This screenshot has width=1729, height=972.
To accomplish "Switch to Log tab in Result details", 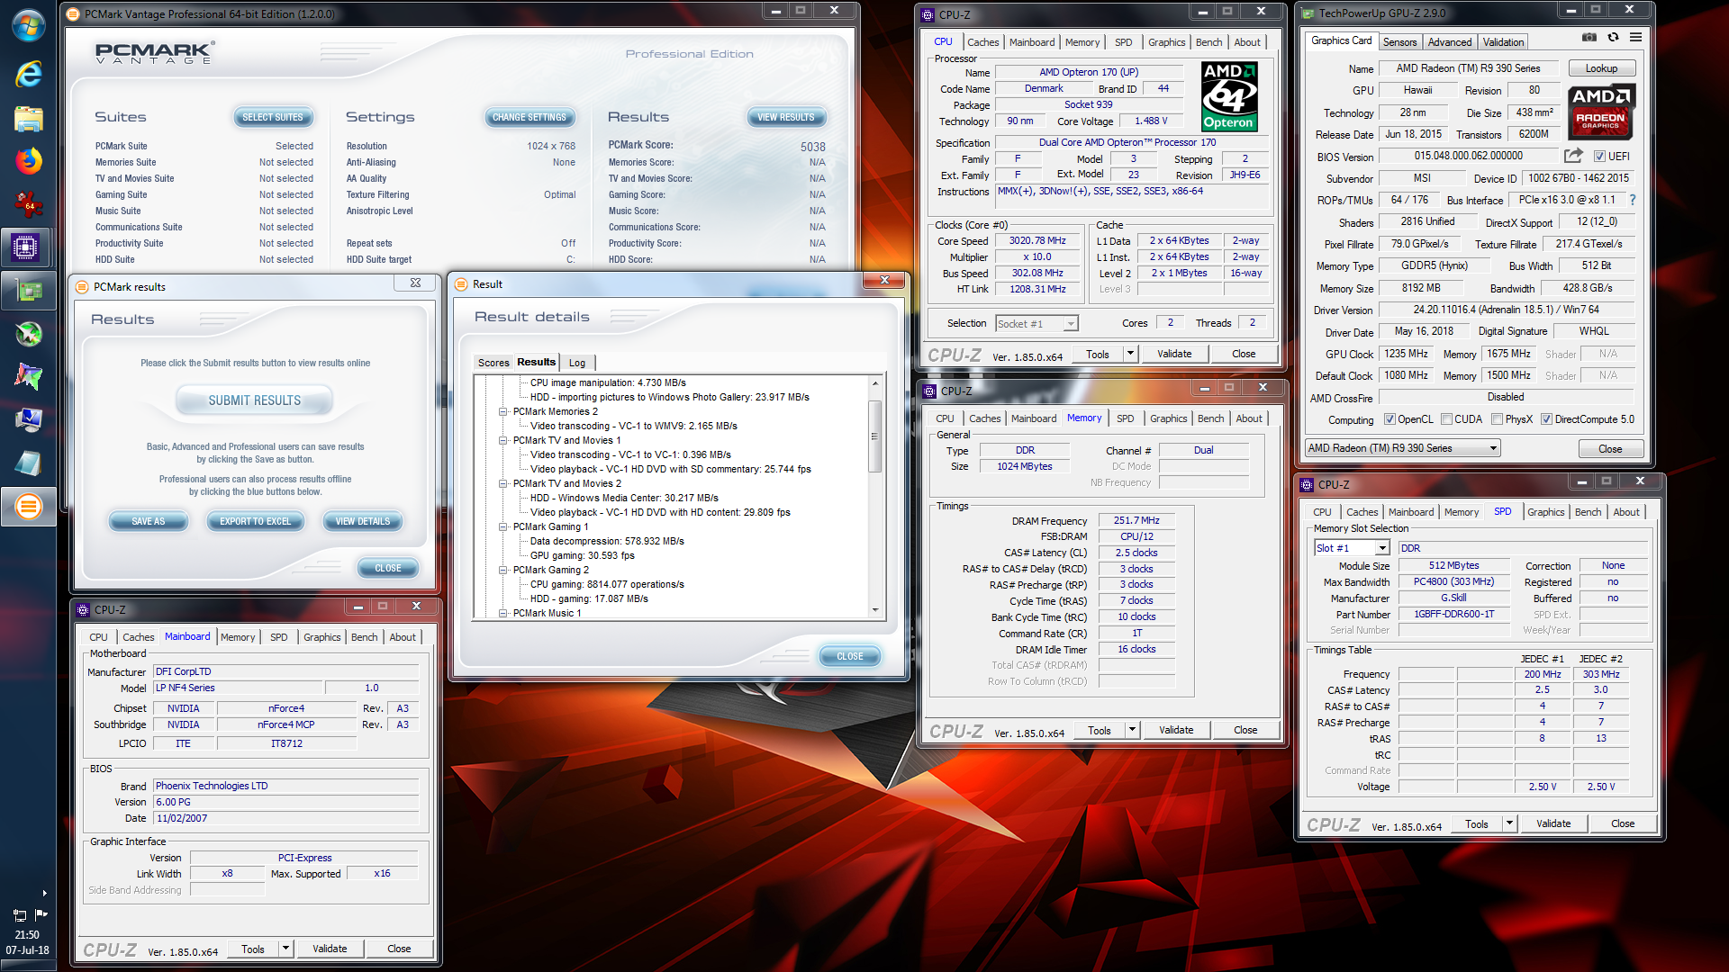I will pos(577,363).
